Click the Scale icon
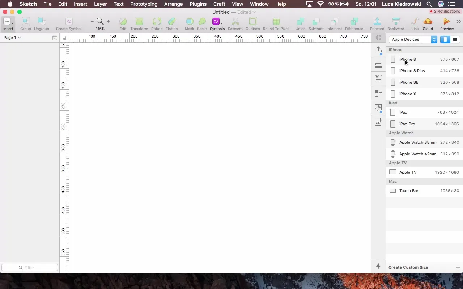463x289 pixels. click(202, 22)
